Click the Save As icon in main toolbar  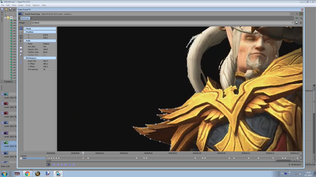pyautogui.click(x=14, y=9)
